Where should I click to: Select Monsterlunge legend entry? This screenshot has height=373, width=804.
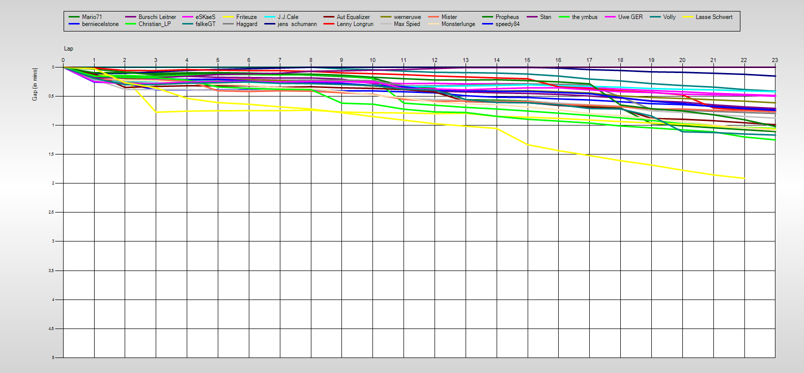[x=458, y=24]
